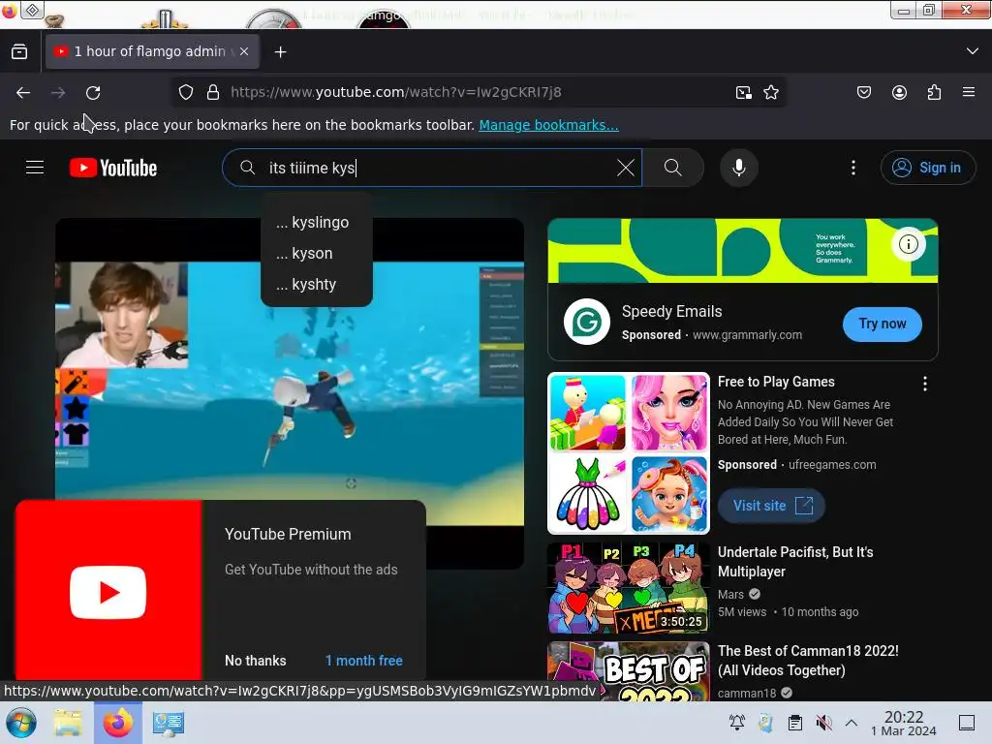Dismiss Premium offer with No thanks
Image resolution: width=992 pixels, height=744 pixels.
[255, 661]
